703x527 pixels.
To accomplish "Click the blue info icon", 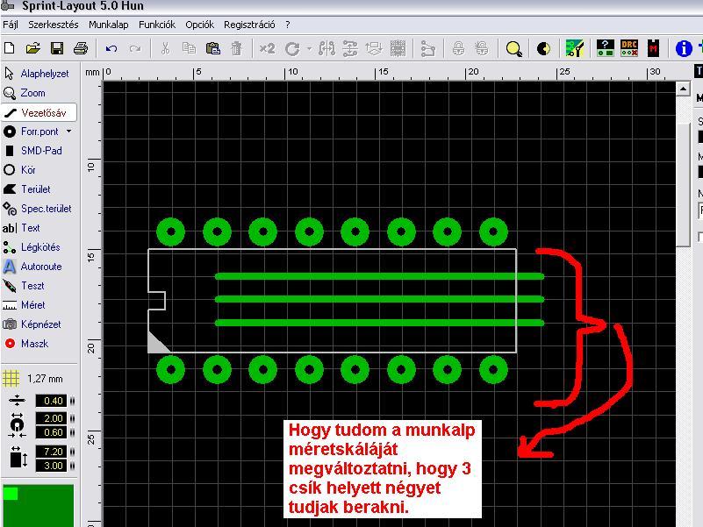I will [x=684, y=48].
